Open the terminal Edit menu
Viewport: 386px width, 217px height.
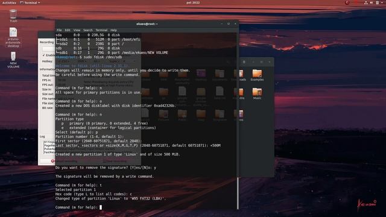coord(68,30)
